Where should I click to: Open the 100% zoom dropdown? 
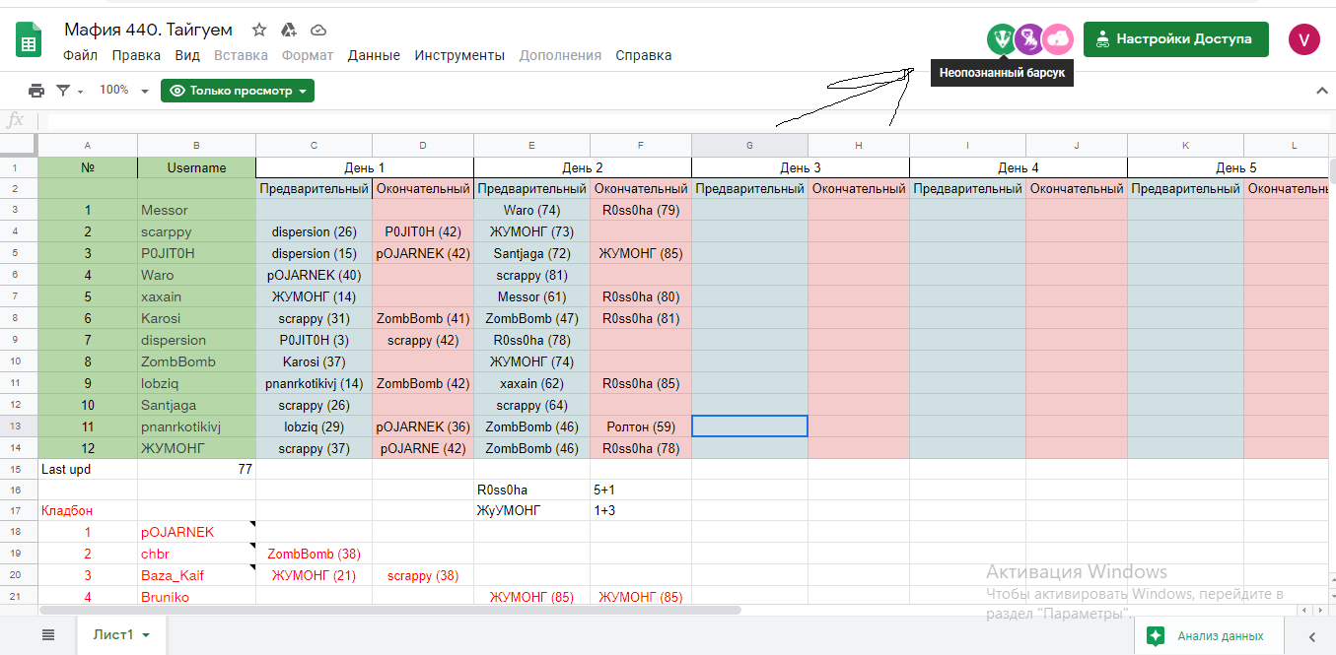[x=124, y=91]
